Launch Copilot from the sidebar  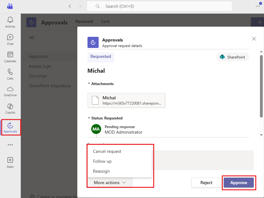coord(10,108)
